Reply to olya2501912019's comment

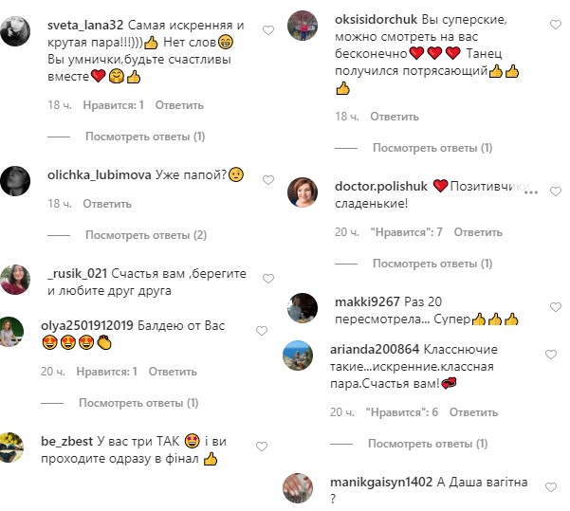pos(173,372)
